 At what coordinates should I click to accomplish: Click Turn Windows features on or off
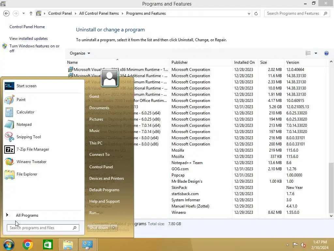[x=34, y=48]
